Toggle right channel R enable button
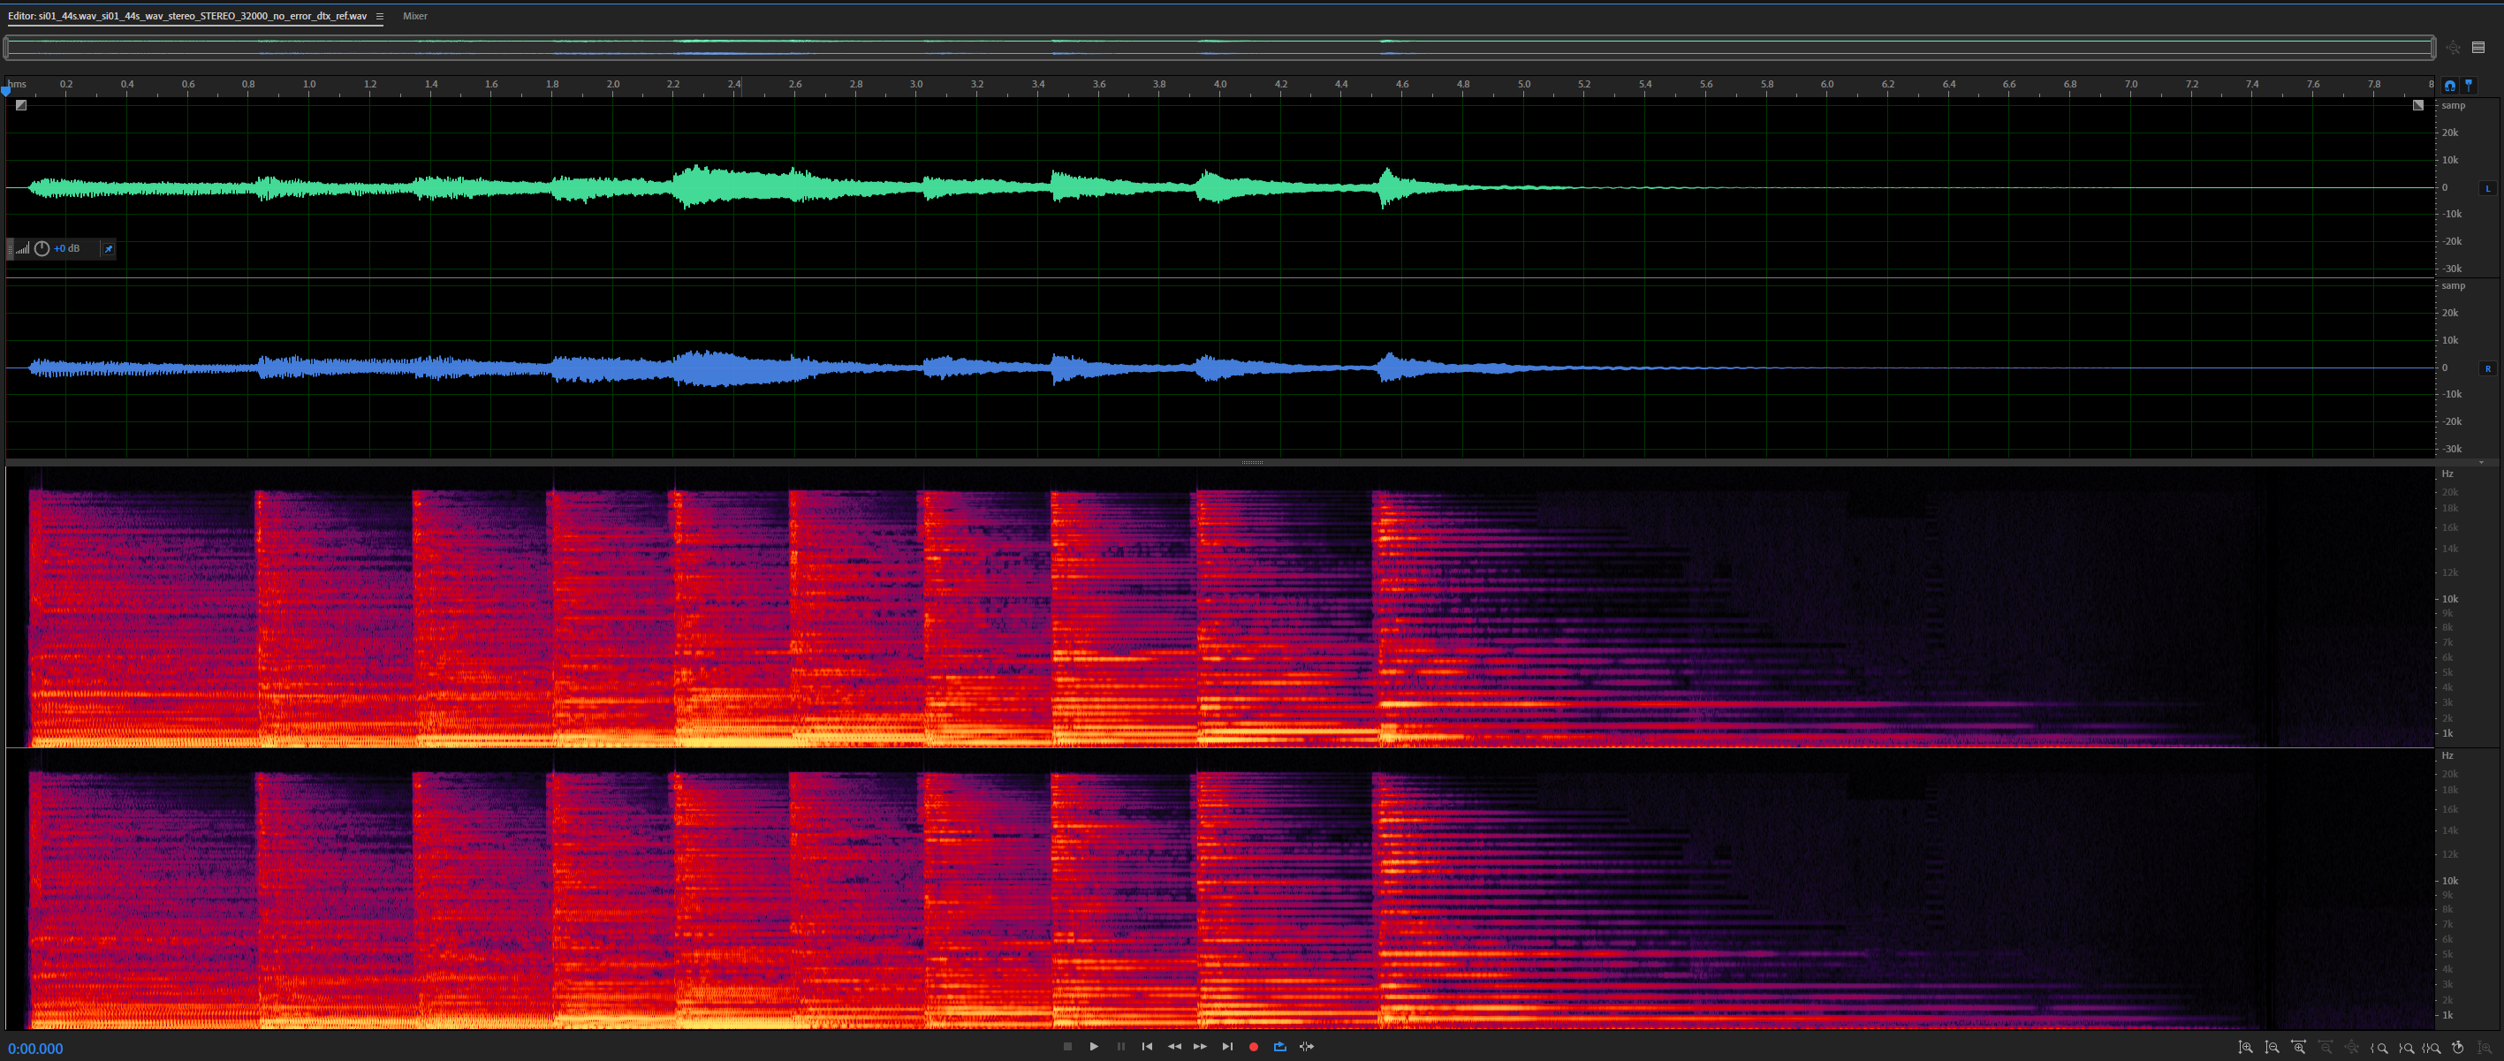This screenshot has height=1061, width=2504. coord(2487,369)
